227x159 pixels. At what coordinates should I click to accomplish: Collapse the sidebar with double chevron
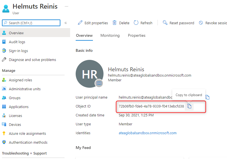[66, 23]
